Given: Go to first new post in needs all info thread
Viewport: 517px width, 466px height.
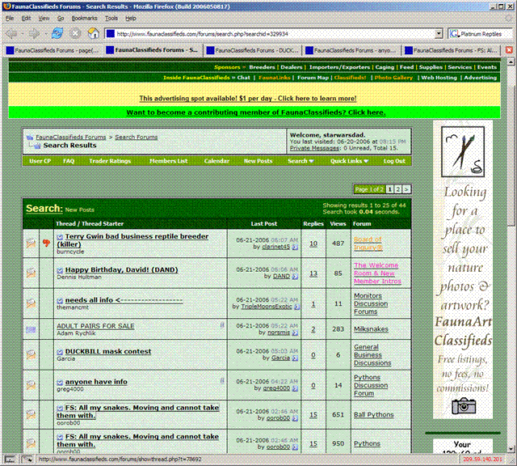Looking at the screenshot, I should 60,301.
